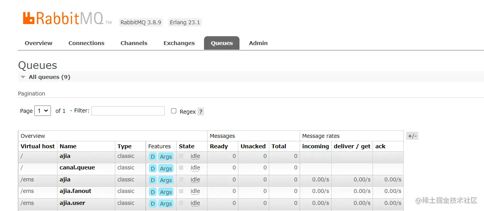Sort by incoming rate column header
Viewport: 484px width, 211px height.
(x=315, y=146)
